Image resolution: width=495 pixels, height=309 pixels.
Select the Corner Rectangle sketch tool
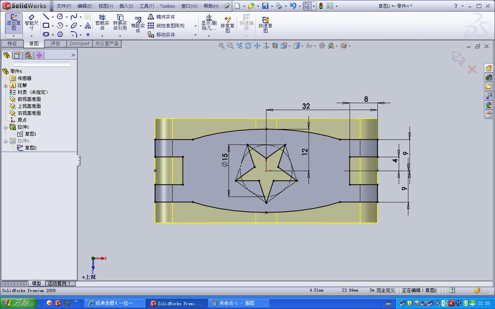tap(46, 25)
